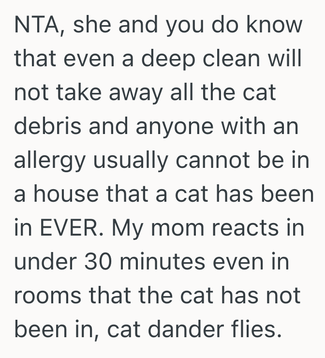Click the word "know" in the comment
The height and width of the screenshot is (358, 325).
tap(275, 25)
